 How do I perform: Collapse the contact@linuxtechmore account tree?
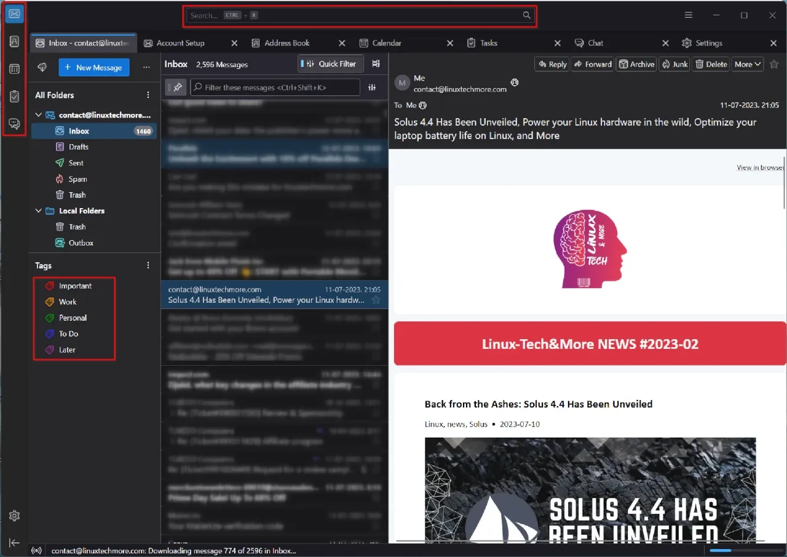[x=39, y=115]
